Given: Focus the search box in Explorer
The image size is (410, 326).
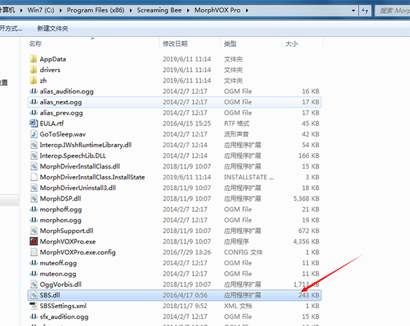Looking at the screenshot, I should point(393,11).
